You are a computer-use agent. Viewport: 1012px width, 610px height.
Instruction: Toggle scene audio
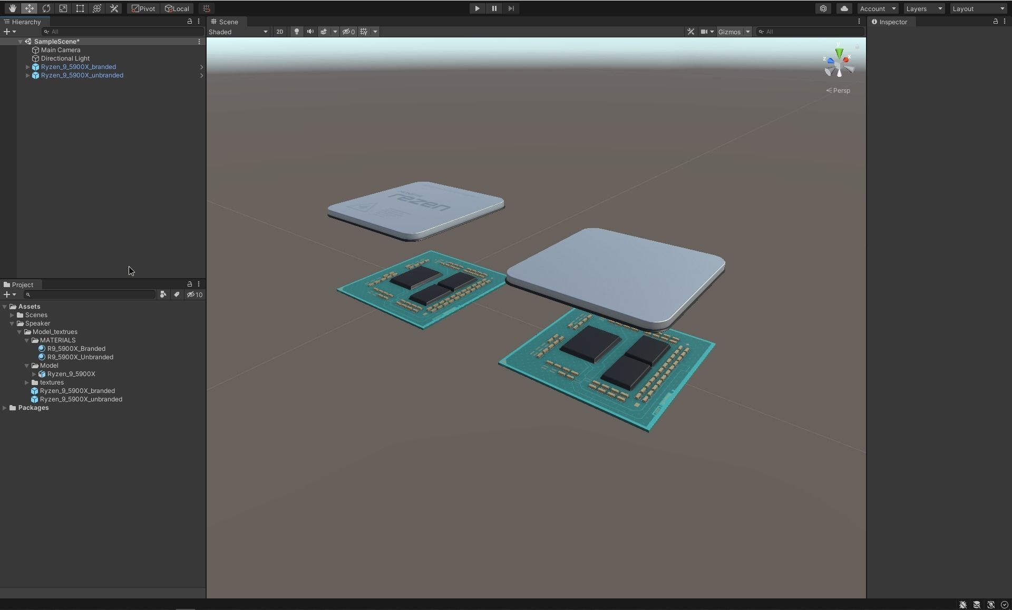[x=310, y=32]
